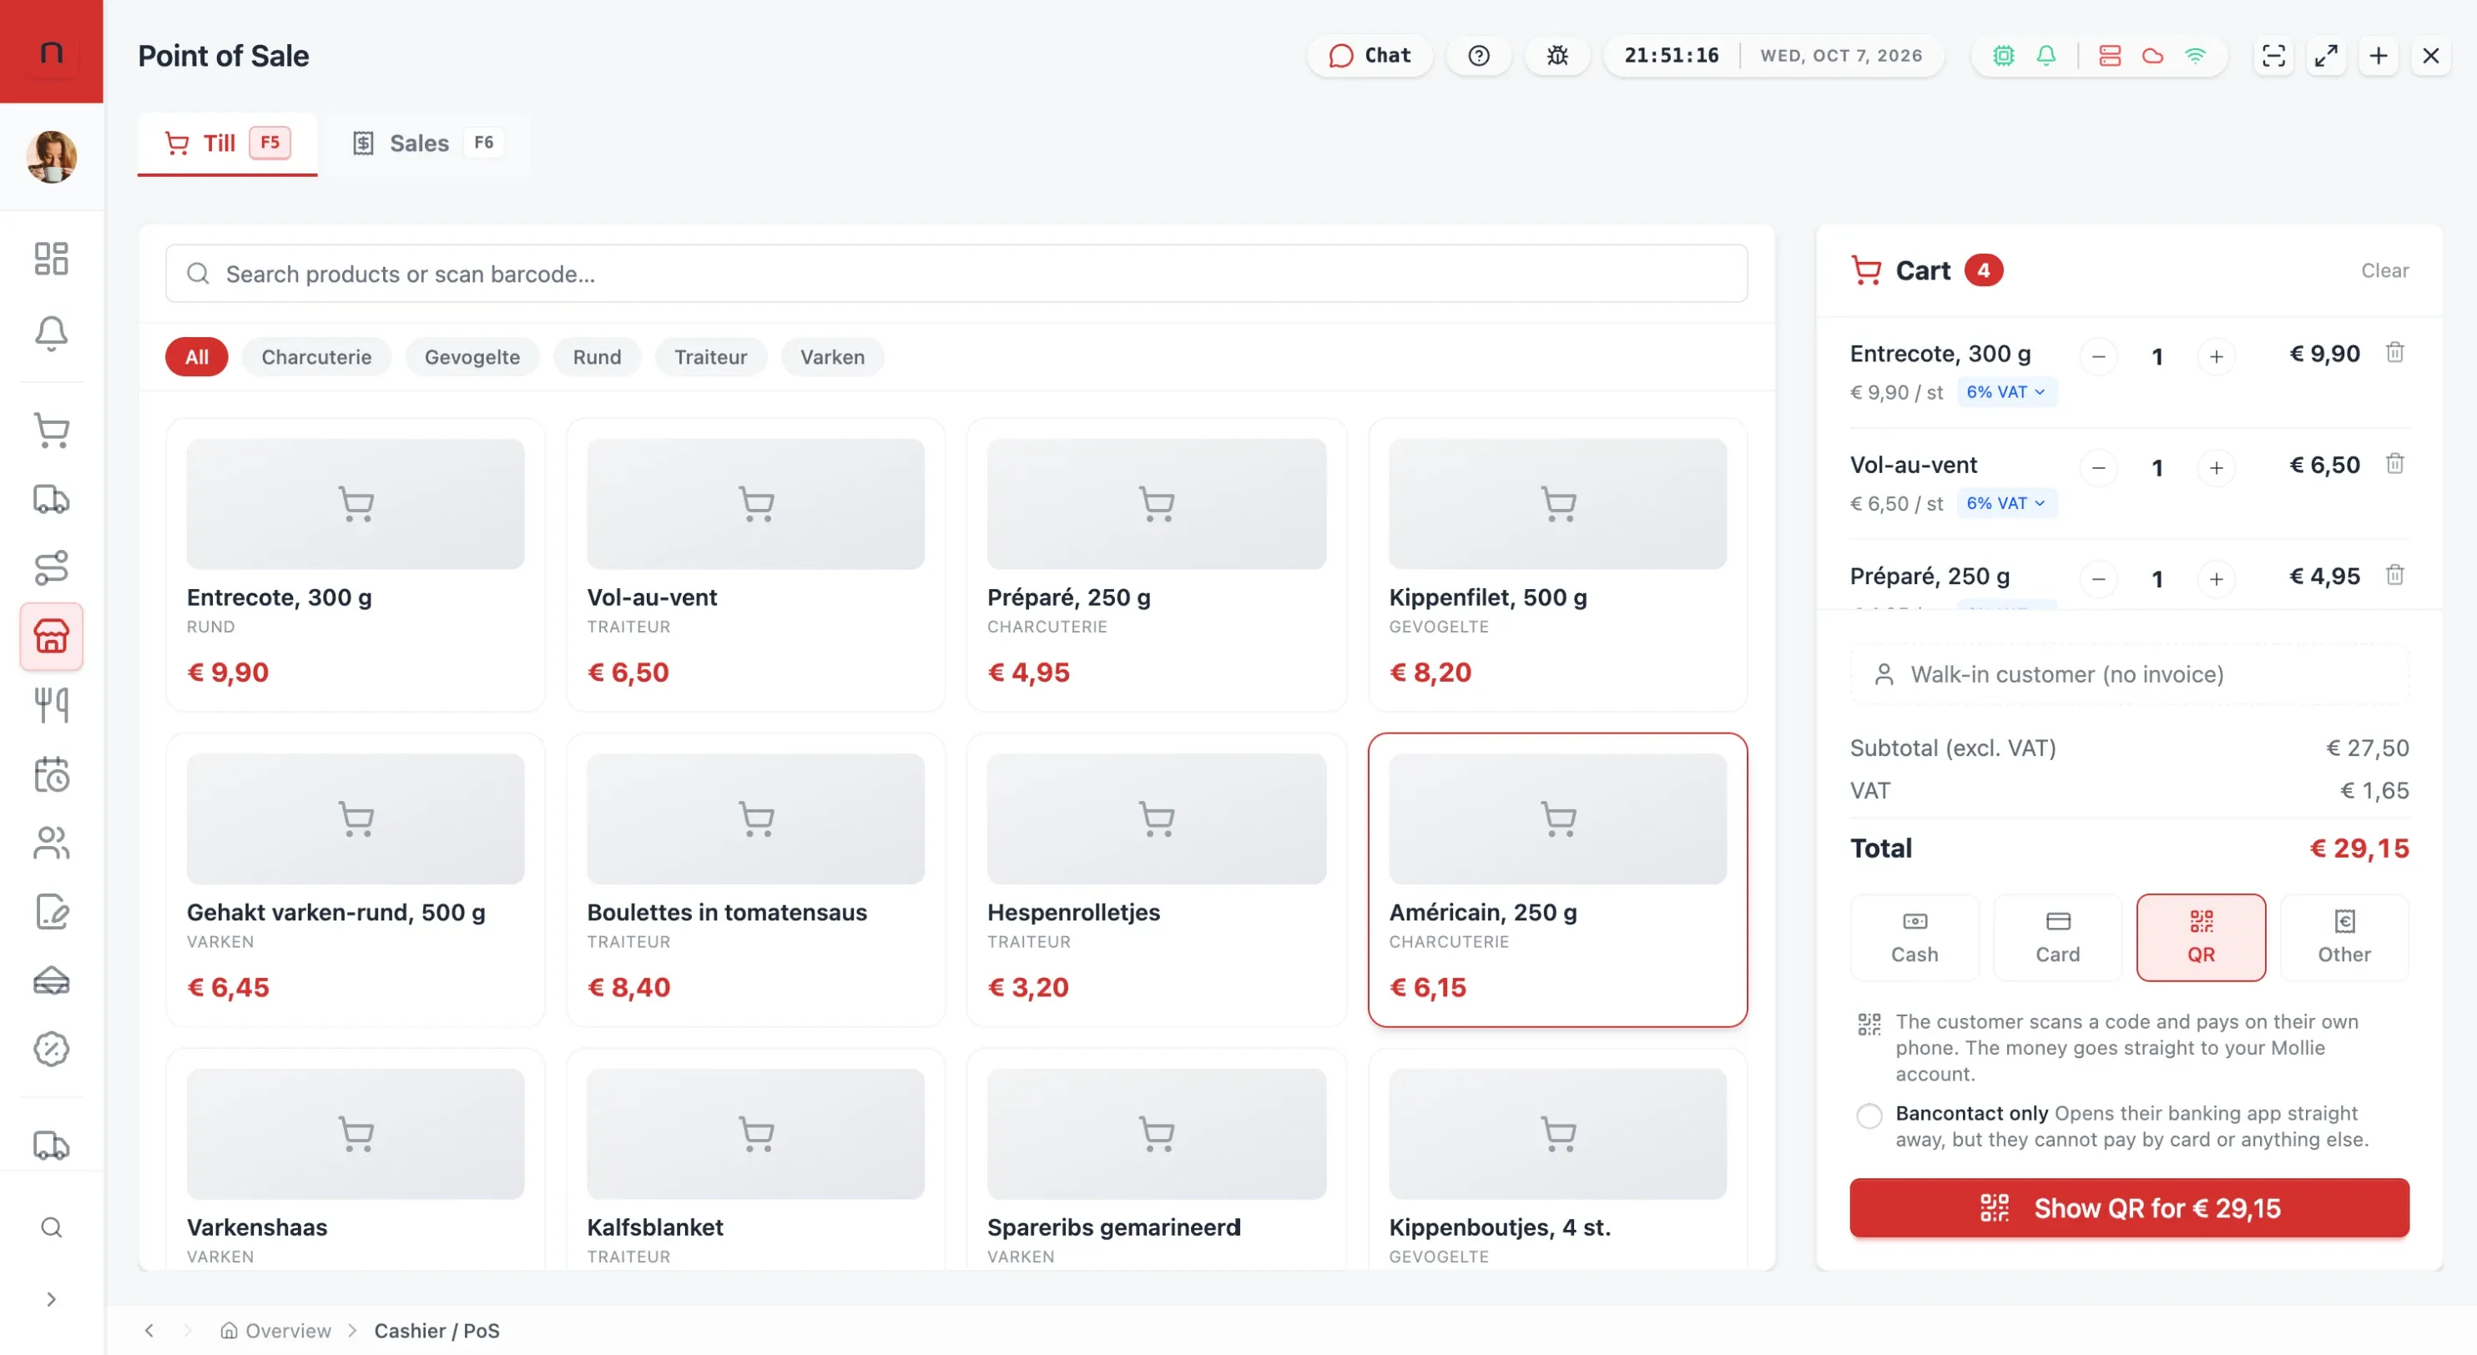Filter products by All category
This screenshot has height=1355, width=2477.
[x=196, y=356]
